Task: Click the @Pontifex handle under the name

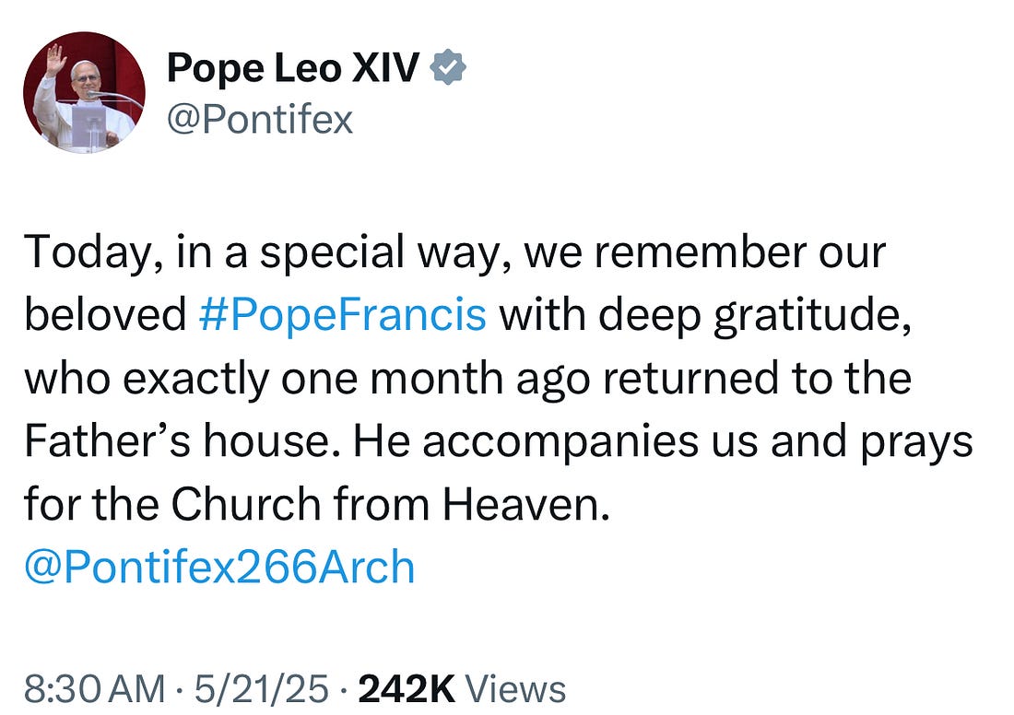Action: 259,120
